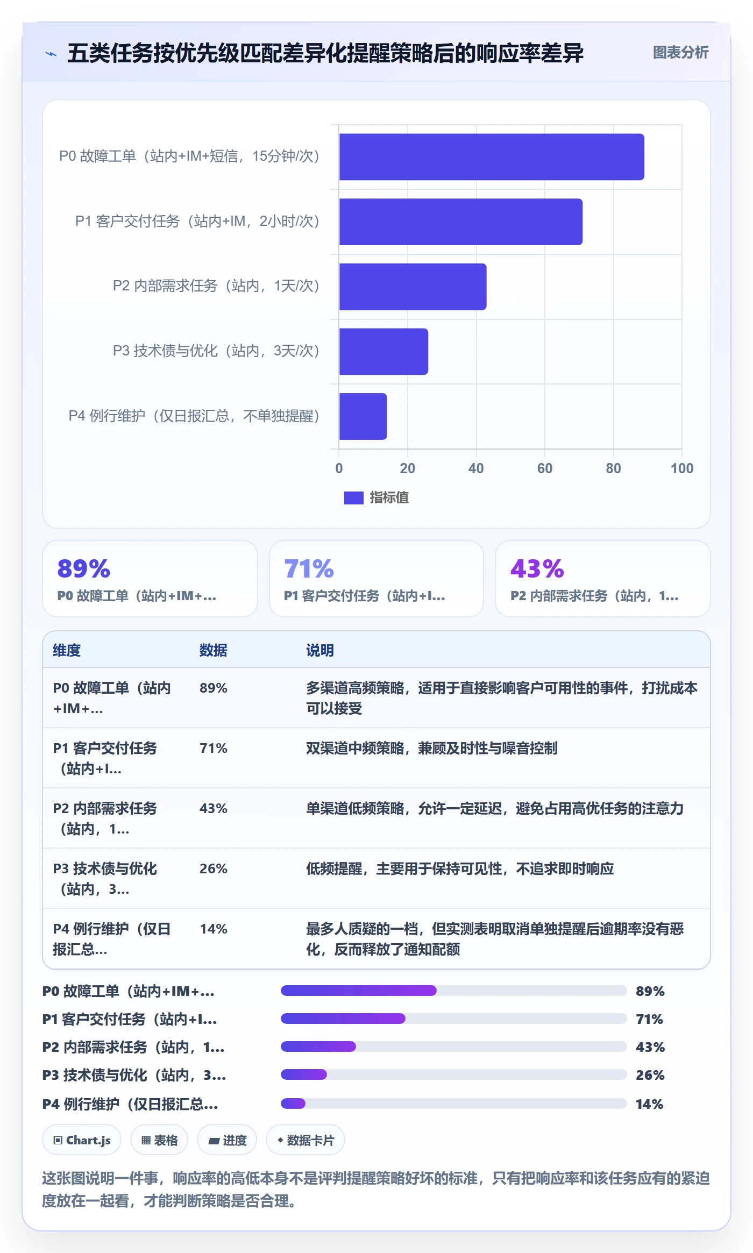
Task: Click the bar icon in 进度 tag
Action: point(214,1141)
